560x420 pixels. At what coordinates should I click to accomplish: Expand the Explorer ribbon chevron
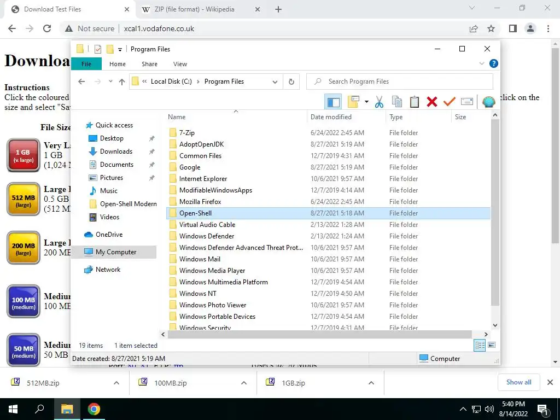point(481,63)
